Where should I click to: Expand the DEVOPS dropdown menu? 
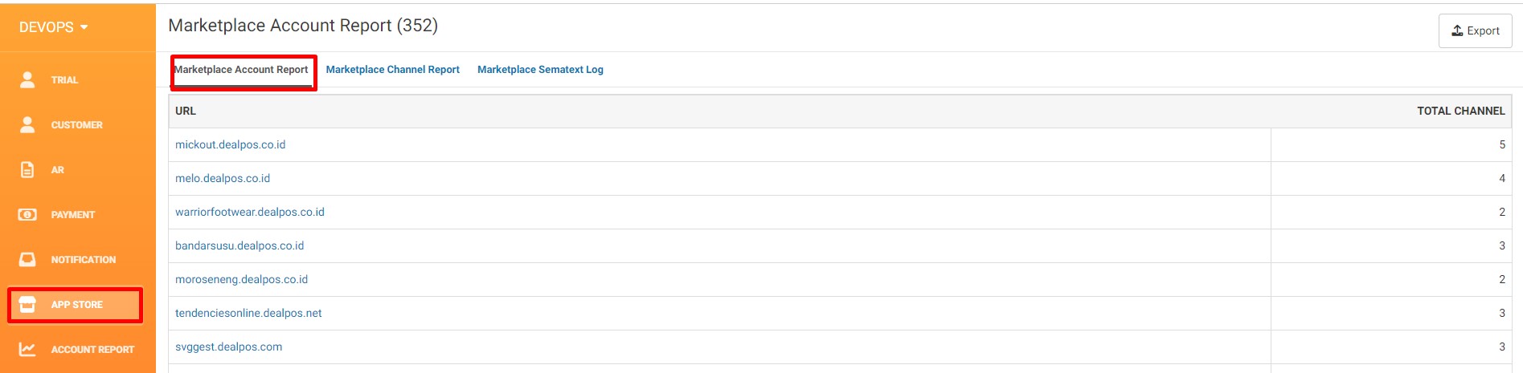pos(53,27)
